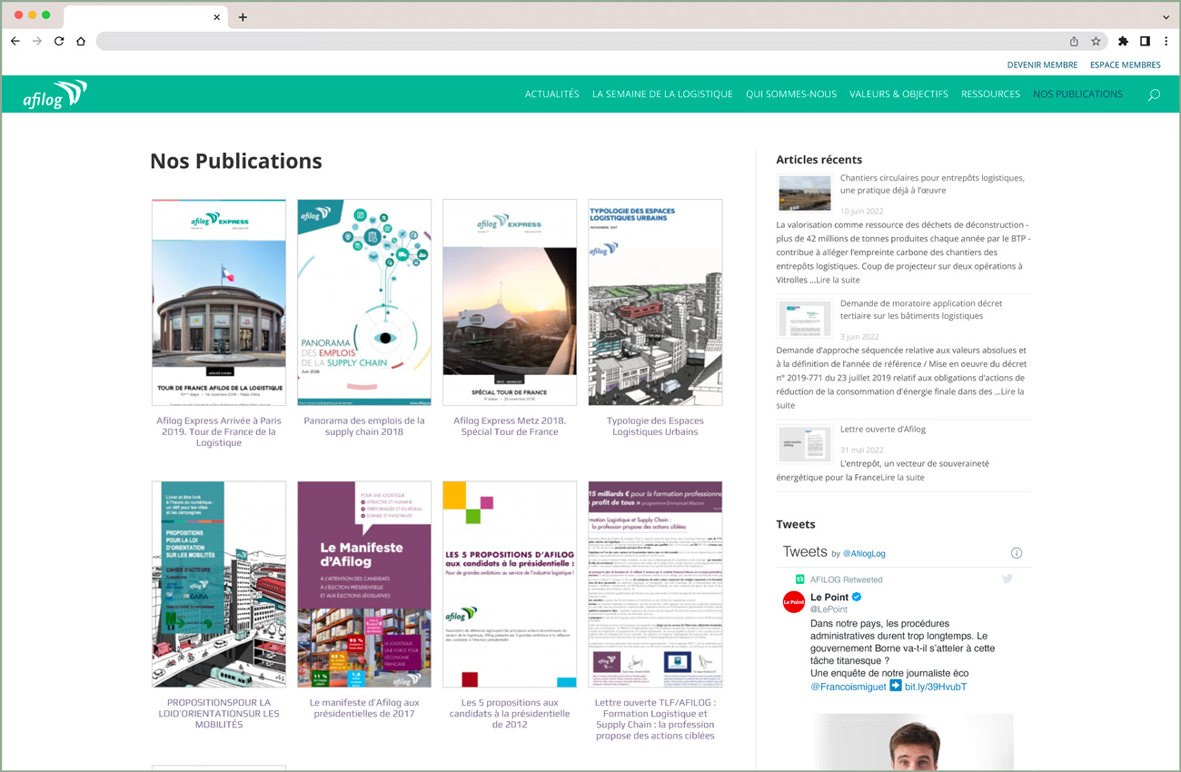Open the Afilog Express Paris 2019 cover

[219, 302]
